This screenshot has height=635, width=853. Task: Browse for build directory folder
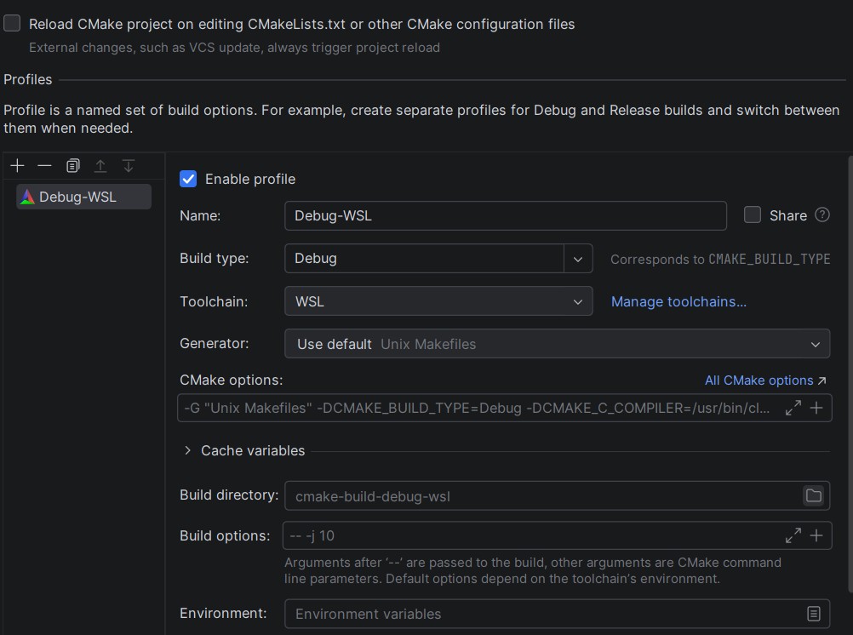(813, 495)
